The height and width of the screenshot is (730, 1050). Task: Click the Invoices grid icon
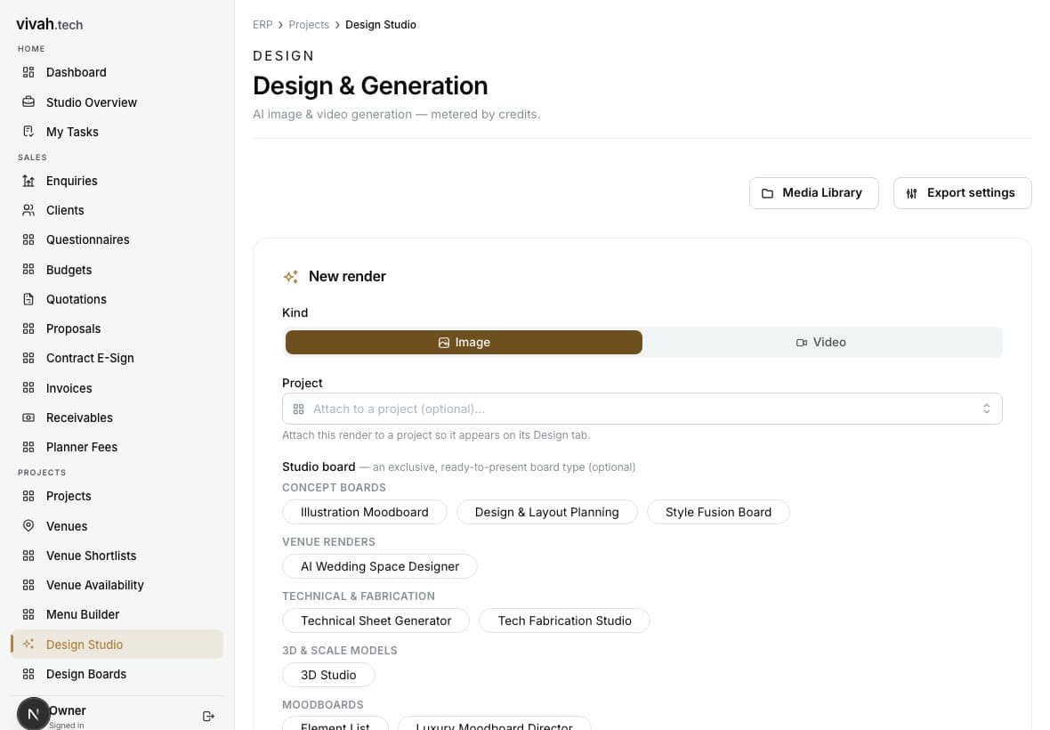pyautogui.click(x=28, y=388)
